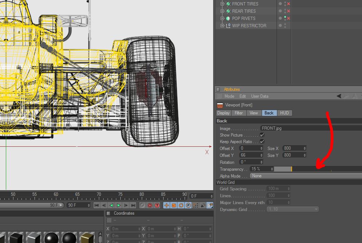This screenshot has width=362, height=243.
Task: Uncheck the Show Picture checkbox
Action: point(262,135)
